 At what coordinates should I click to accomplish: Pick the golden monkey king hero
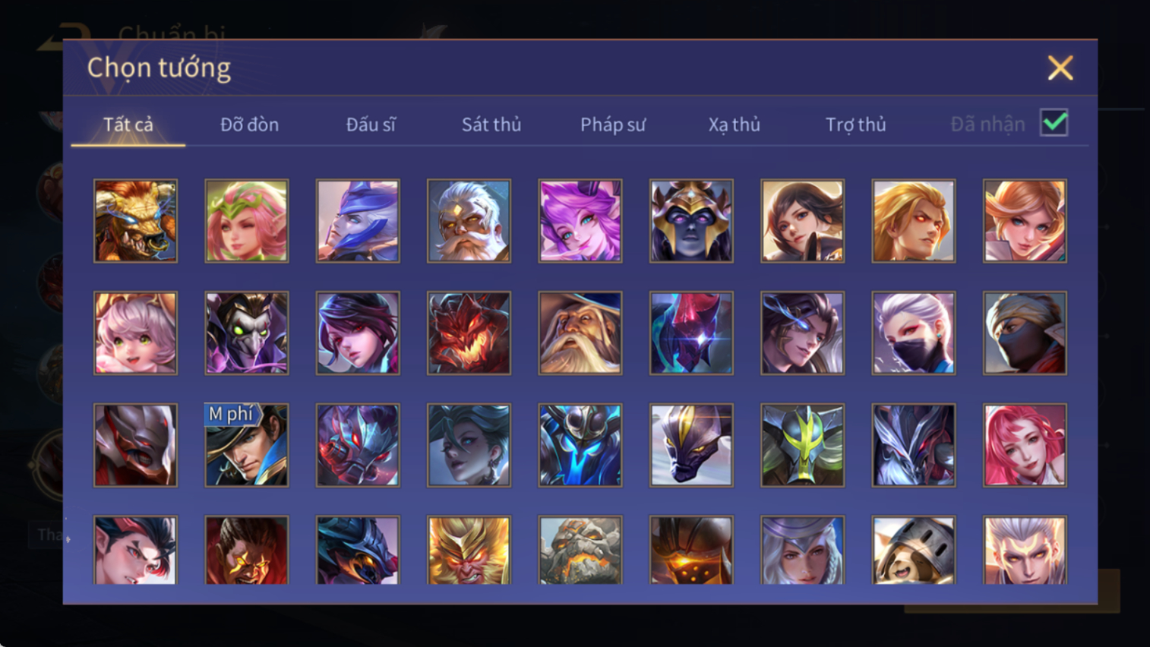pyautogui.click(x=469, y=550)
